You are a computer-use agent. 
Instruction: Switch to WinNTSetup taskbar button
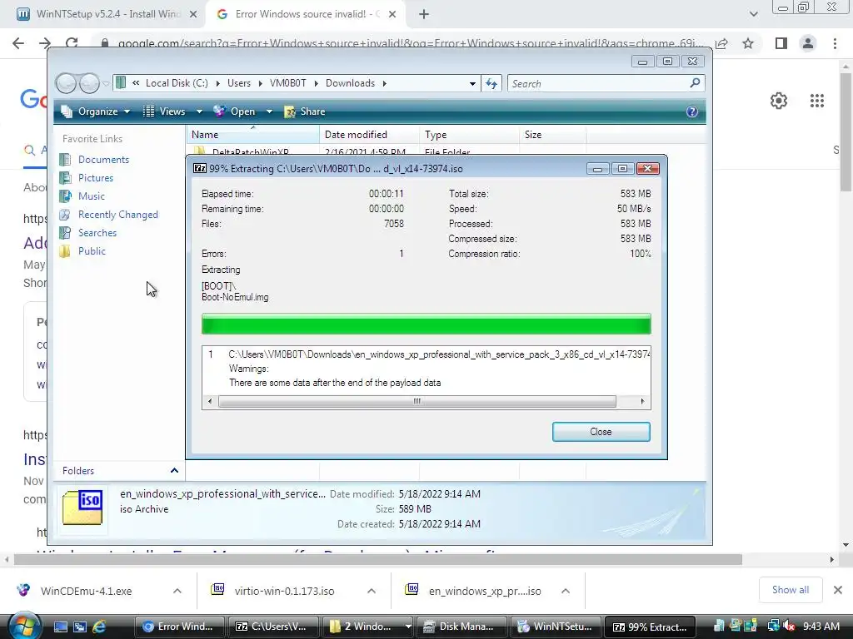[x=556, y=627]
